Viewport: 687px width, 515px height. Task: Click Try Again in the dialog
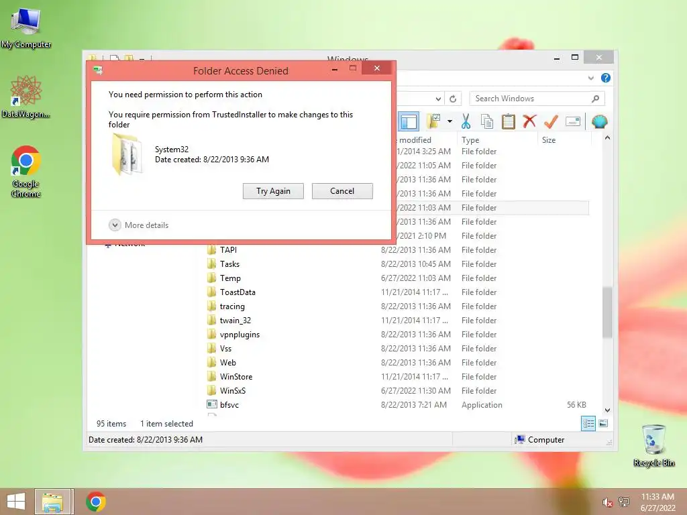(x=274, y=191)
